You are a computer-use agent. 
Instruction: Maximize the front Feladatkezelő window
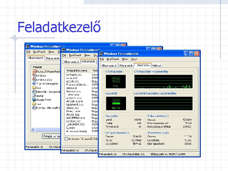tap(191, 54)
